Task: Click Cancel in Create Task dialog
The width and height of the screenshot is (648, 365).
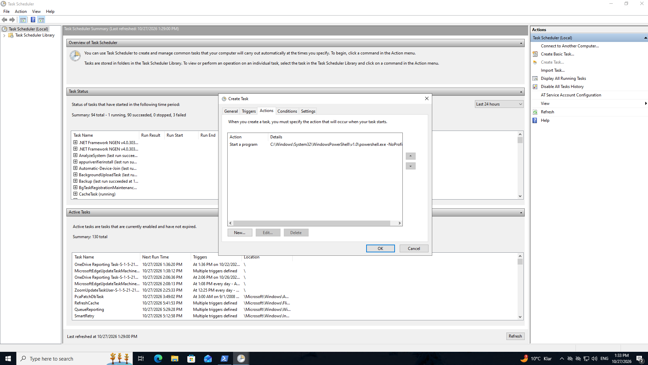Action: pos(414,249)
